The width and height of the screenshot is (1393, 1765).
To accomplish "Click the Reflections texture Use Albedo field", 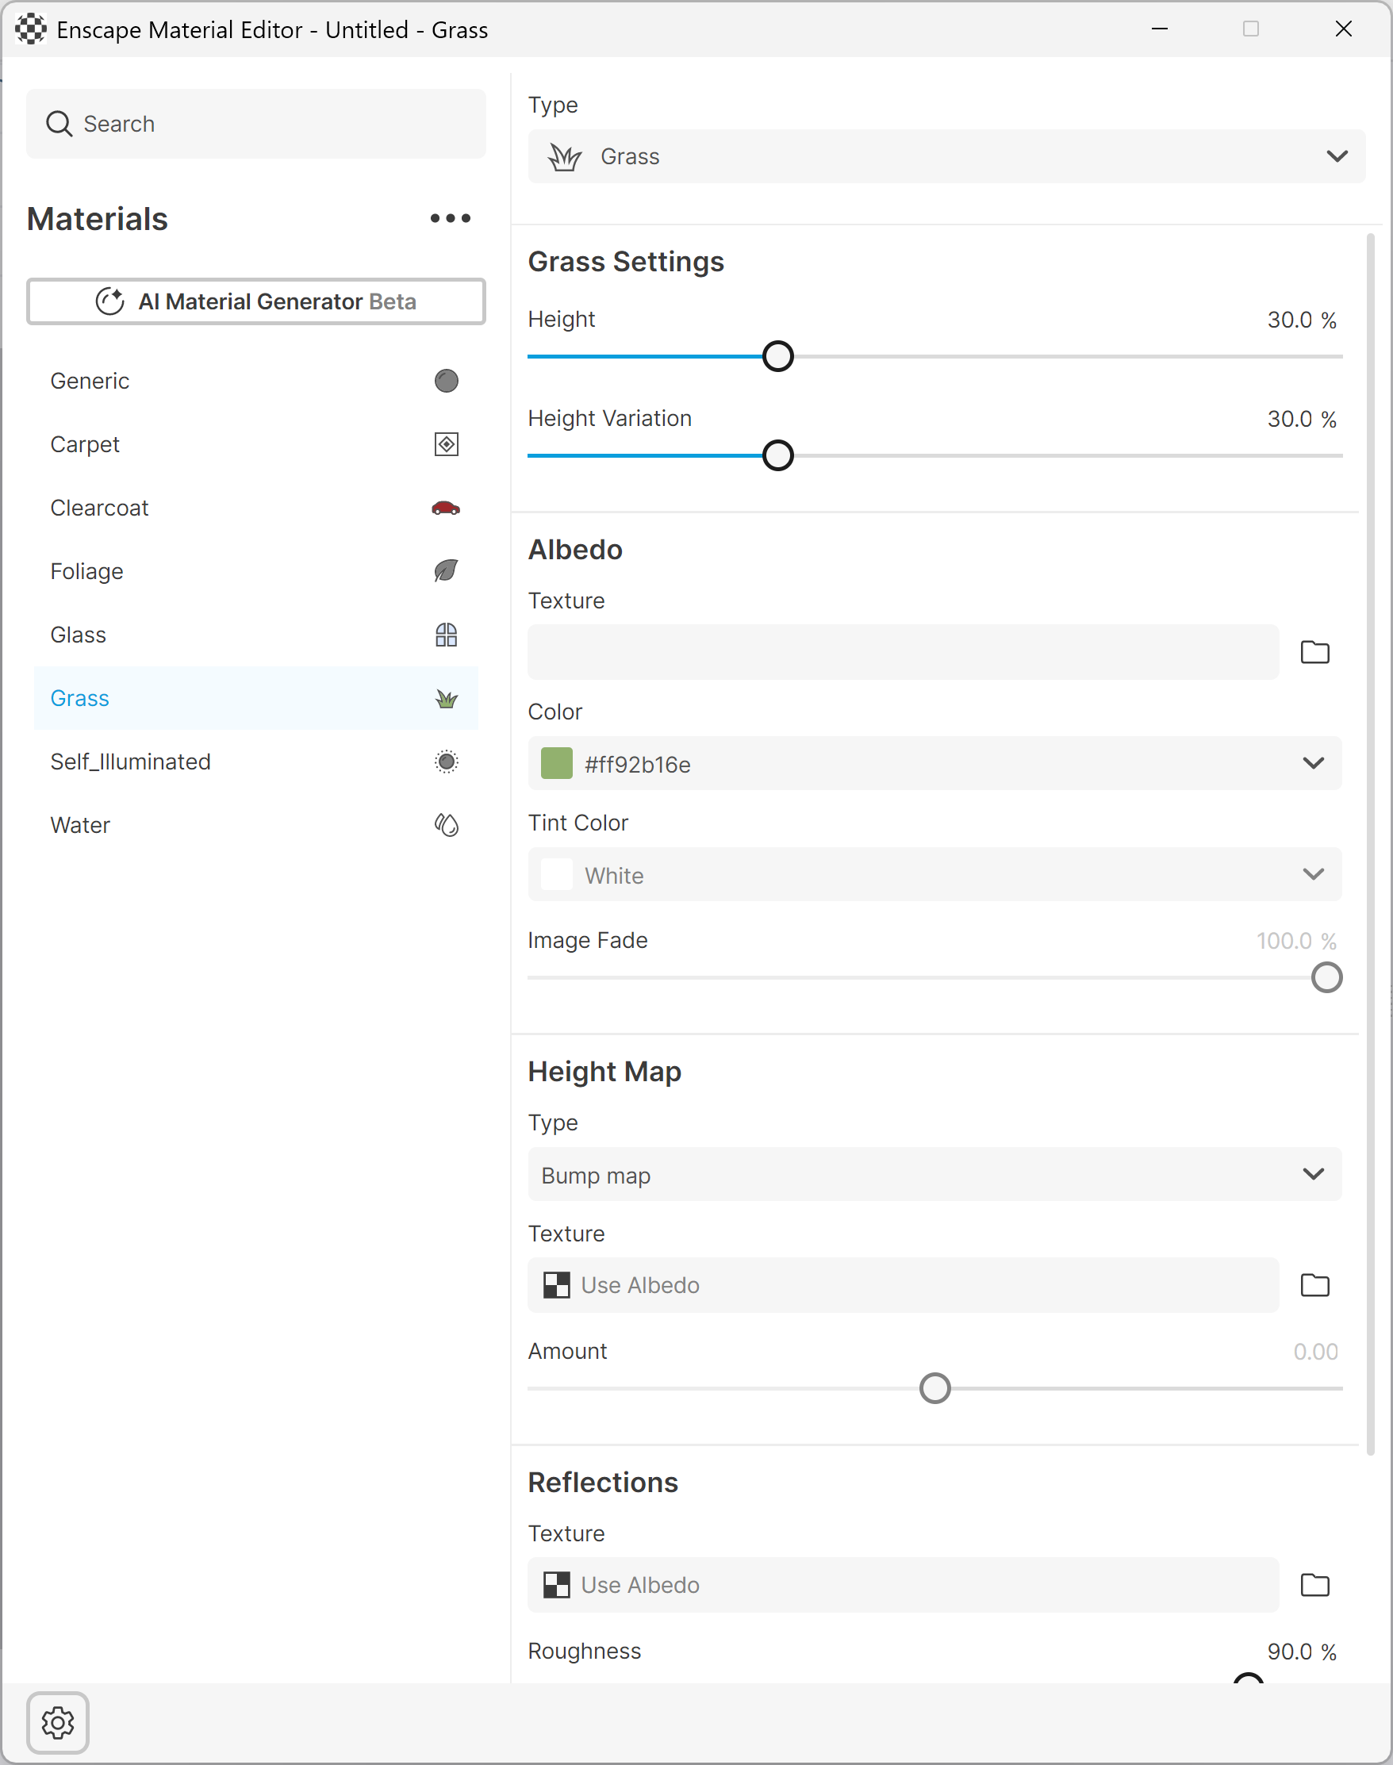I will tap(903, 1585).
